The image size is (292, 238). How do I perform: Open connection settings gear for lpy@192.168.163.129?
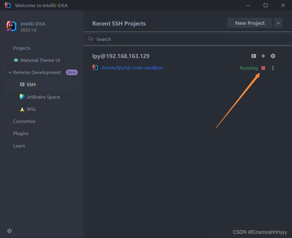pos(273,56)
